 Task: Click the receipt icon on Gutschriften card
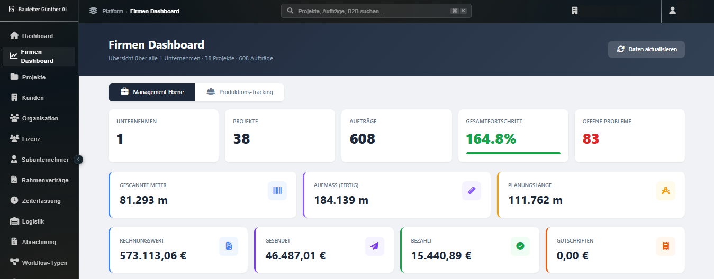(666, 246)
